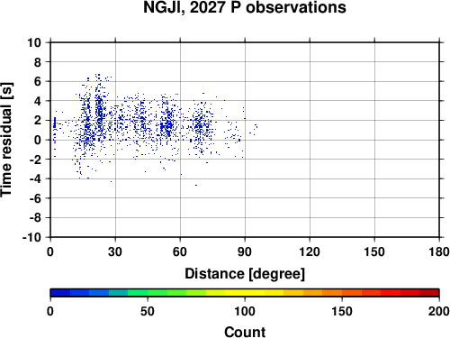Pick the green segment near colorbar 50

click(x=148, y=293)
